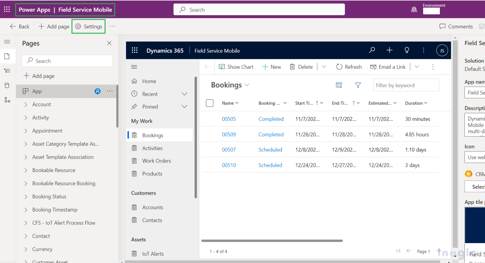Click the Show Chart icon above the grid
The image size is (485, 263).
[222, 67]
